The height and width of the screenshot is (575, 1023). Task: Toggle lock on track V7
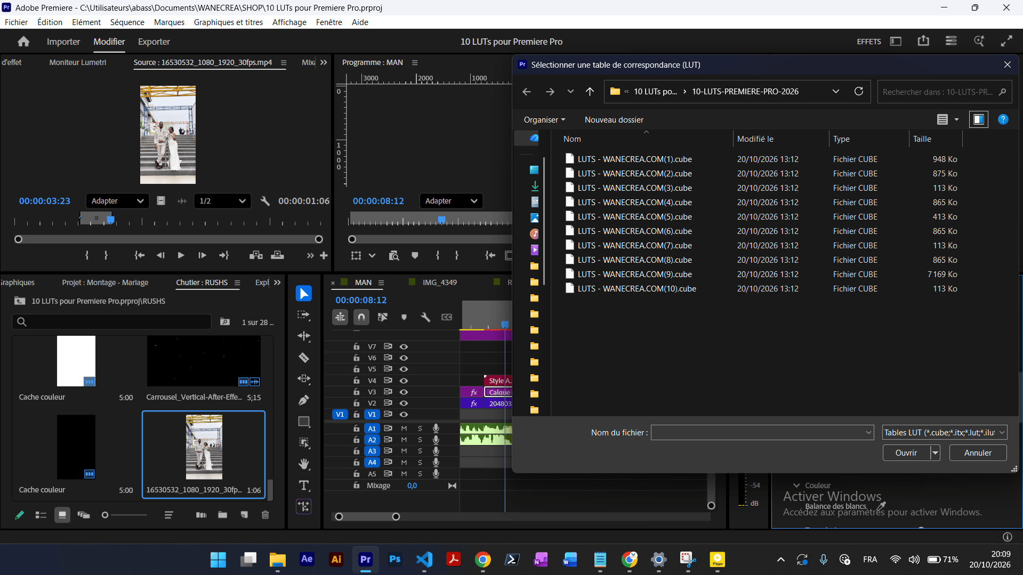click(x=356, y=346)
